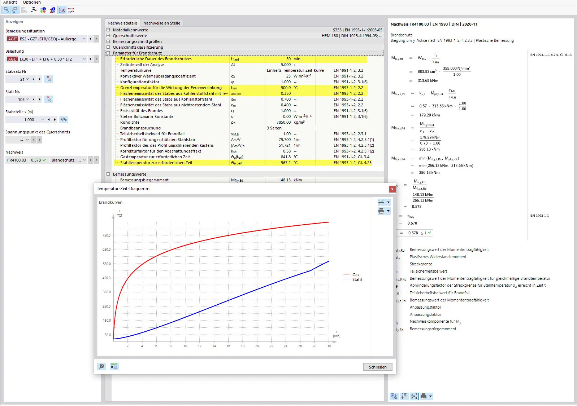Screen dimensions: 577x406
Task: Click the decimal places 0,00 icon in diagram dialog
Action: click(114, 367)
